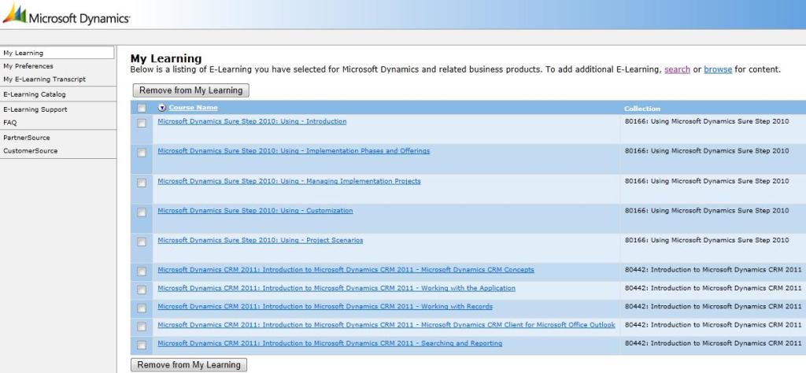Click the sort arrow icon beside Course Name
Viewport: 806px width, 373px height.
[162, 108]
